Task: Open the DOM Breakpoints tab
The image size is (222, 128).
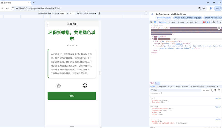Action: tap(197, 87)
